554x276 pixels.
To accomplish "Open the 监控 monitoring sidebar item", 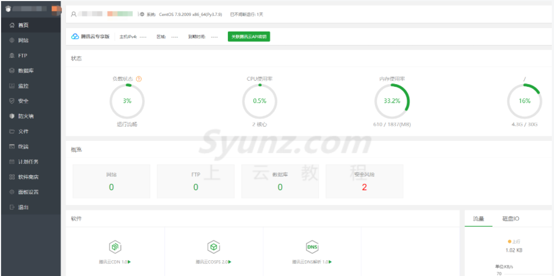I will click(x=30, y=86).
